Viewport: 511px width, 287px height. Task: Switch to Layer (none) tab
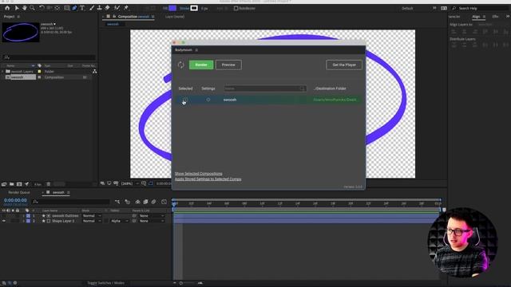[175, 17]
